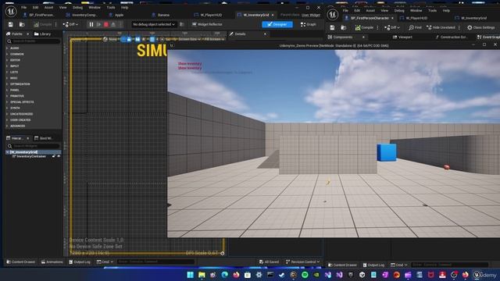Toggle InventoryContainer visibility eye icon

tap(59, 156)
